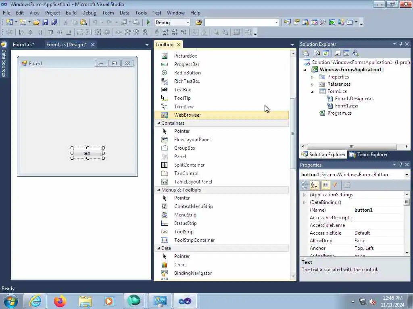Image resolution: width=413 pixels, height=309 pixels.
Task: Expand the References tree node
Action: pos(313,84)
